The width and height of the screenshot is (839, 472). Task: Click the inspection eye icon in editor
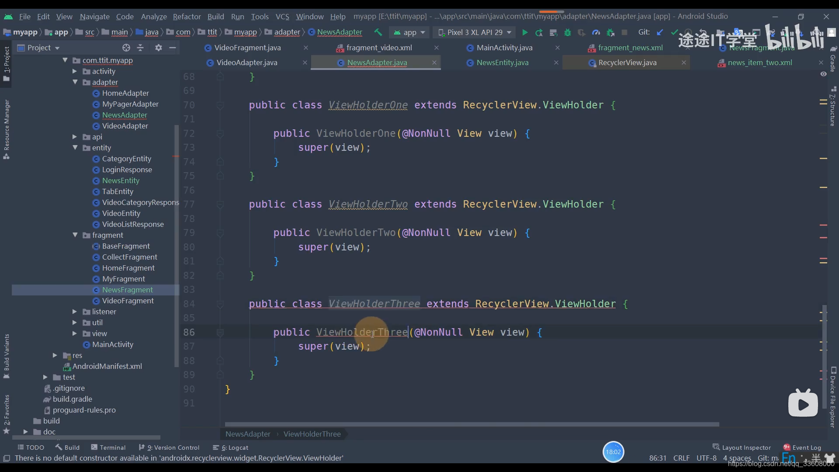point(823,74)
